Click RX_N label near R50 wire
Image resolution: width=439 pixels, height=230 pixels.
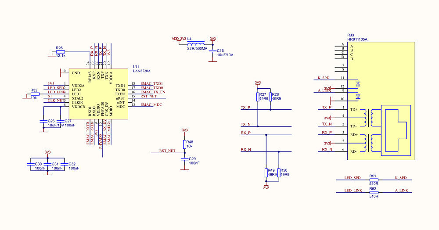click(x=246, y=150)
